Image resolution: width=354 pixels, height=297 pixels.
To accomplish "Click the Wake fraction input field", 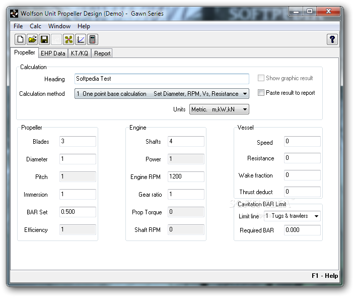I will [x=302, y=175].
